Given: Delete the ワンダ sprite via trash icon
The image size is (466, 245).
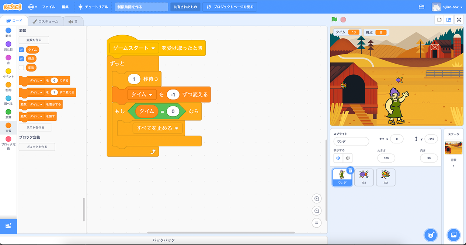Looking at the screenshot, I should coord(350,170).
